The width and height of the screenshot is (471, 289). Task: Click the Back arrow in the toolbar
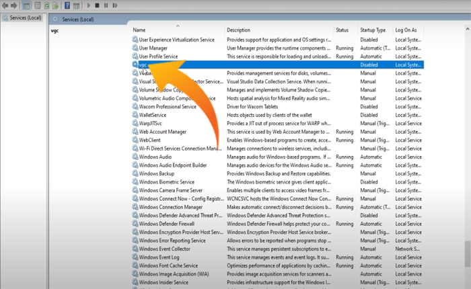click(x=5, y=5)
